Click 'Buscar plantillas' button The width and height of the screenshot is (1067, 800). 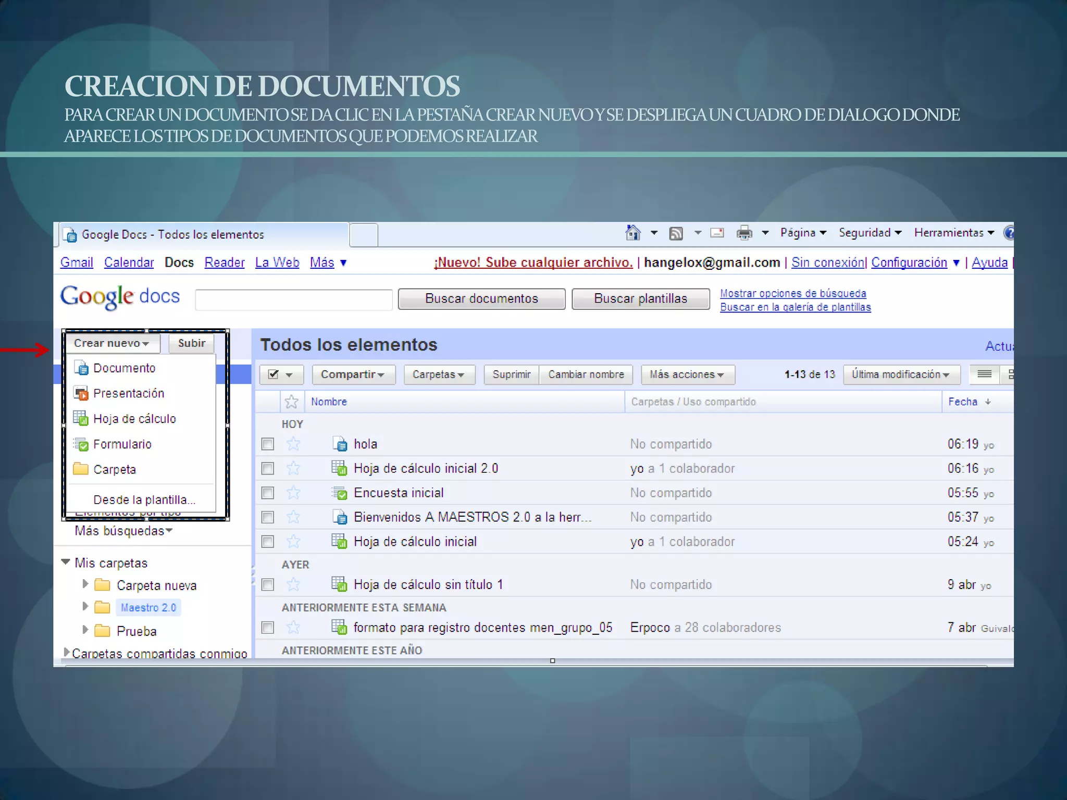[641, 299]
